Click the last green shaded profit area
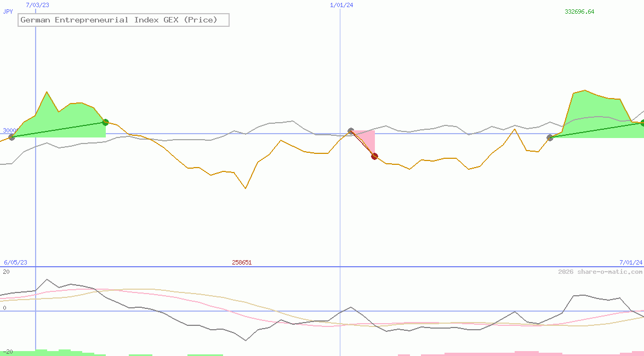This screenshot has width=644, height=356. click(x=596, y=113)
